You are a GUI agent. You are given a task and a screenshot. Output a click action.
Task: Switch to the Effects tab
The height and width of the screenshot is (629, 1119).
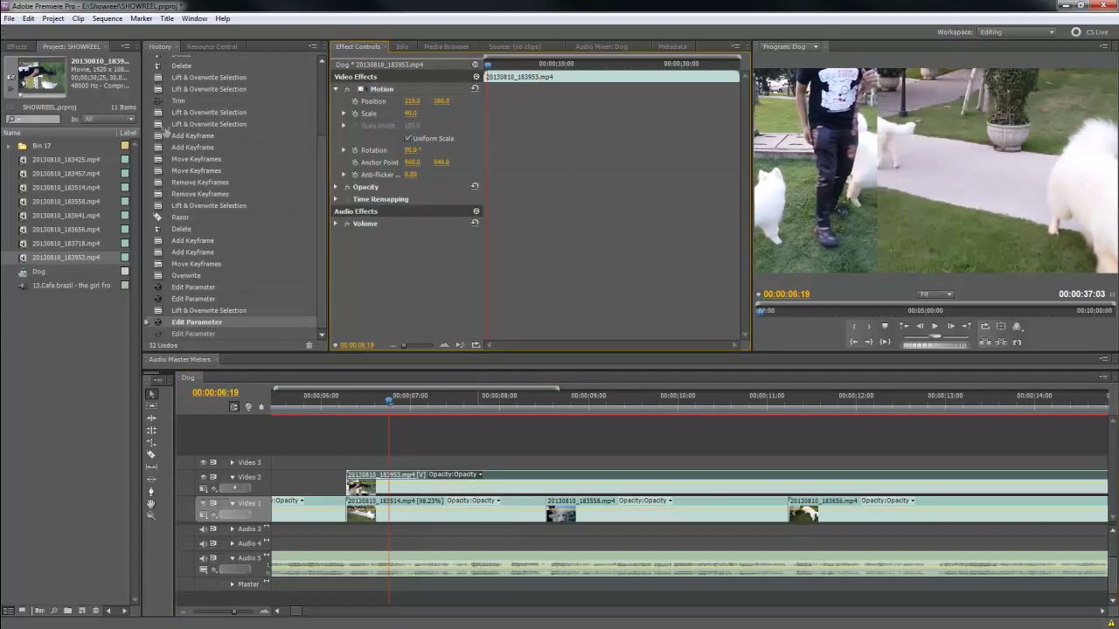(x=17, y=46)
